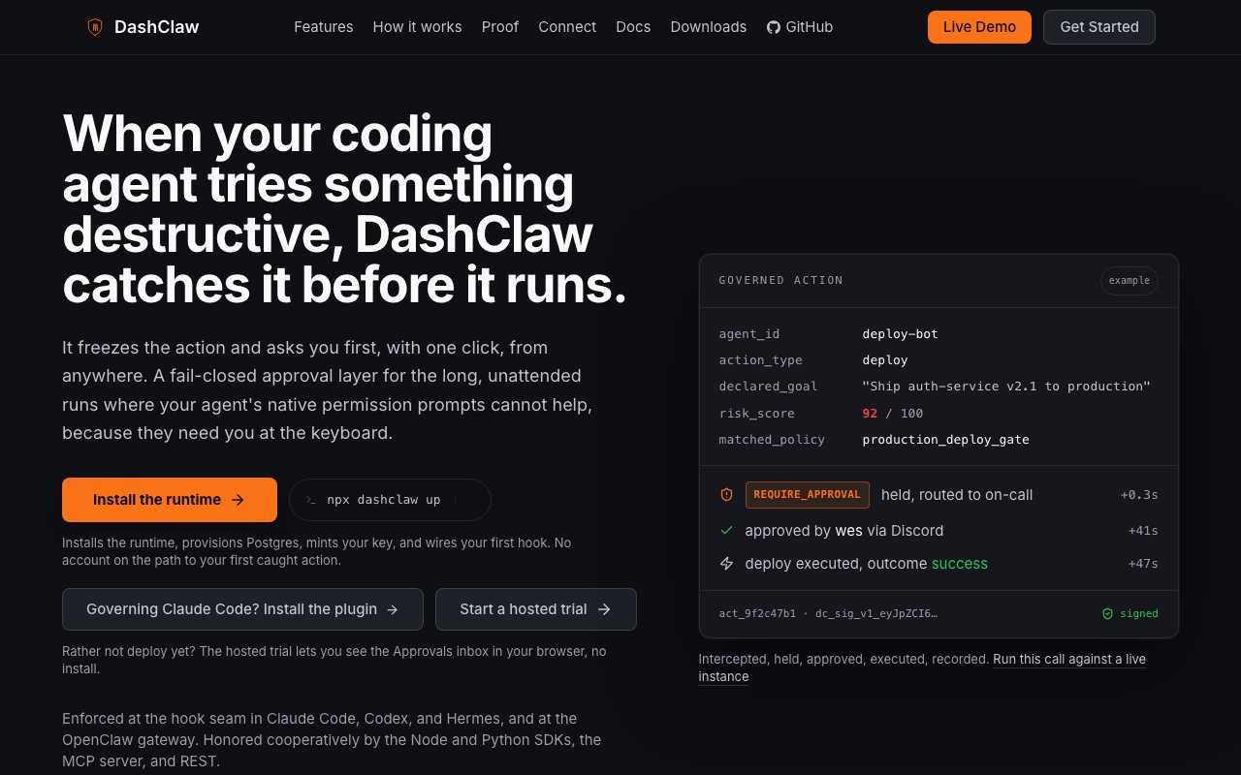The width and height of the screenshot is (1241, 775).
Task: Click the lightning bolt beside deploy executed
Action: tap(726, 564)
